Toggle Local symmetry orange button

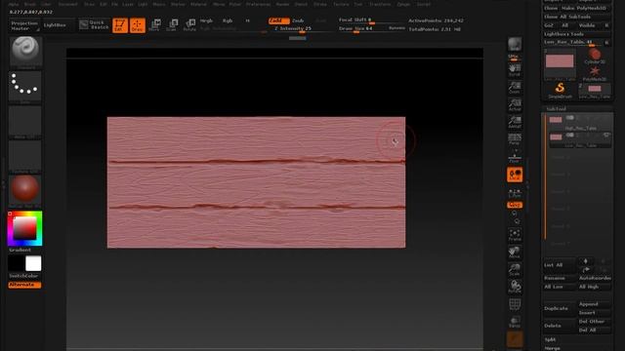(515, 175)
